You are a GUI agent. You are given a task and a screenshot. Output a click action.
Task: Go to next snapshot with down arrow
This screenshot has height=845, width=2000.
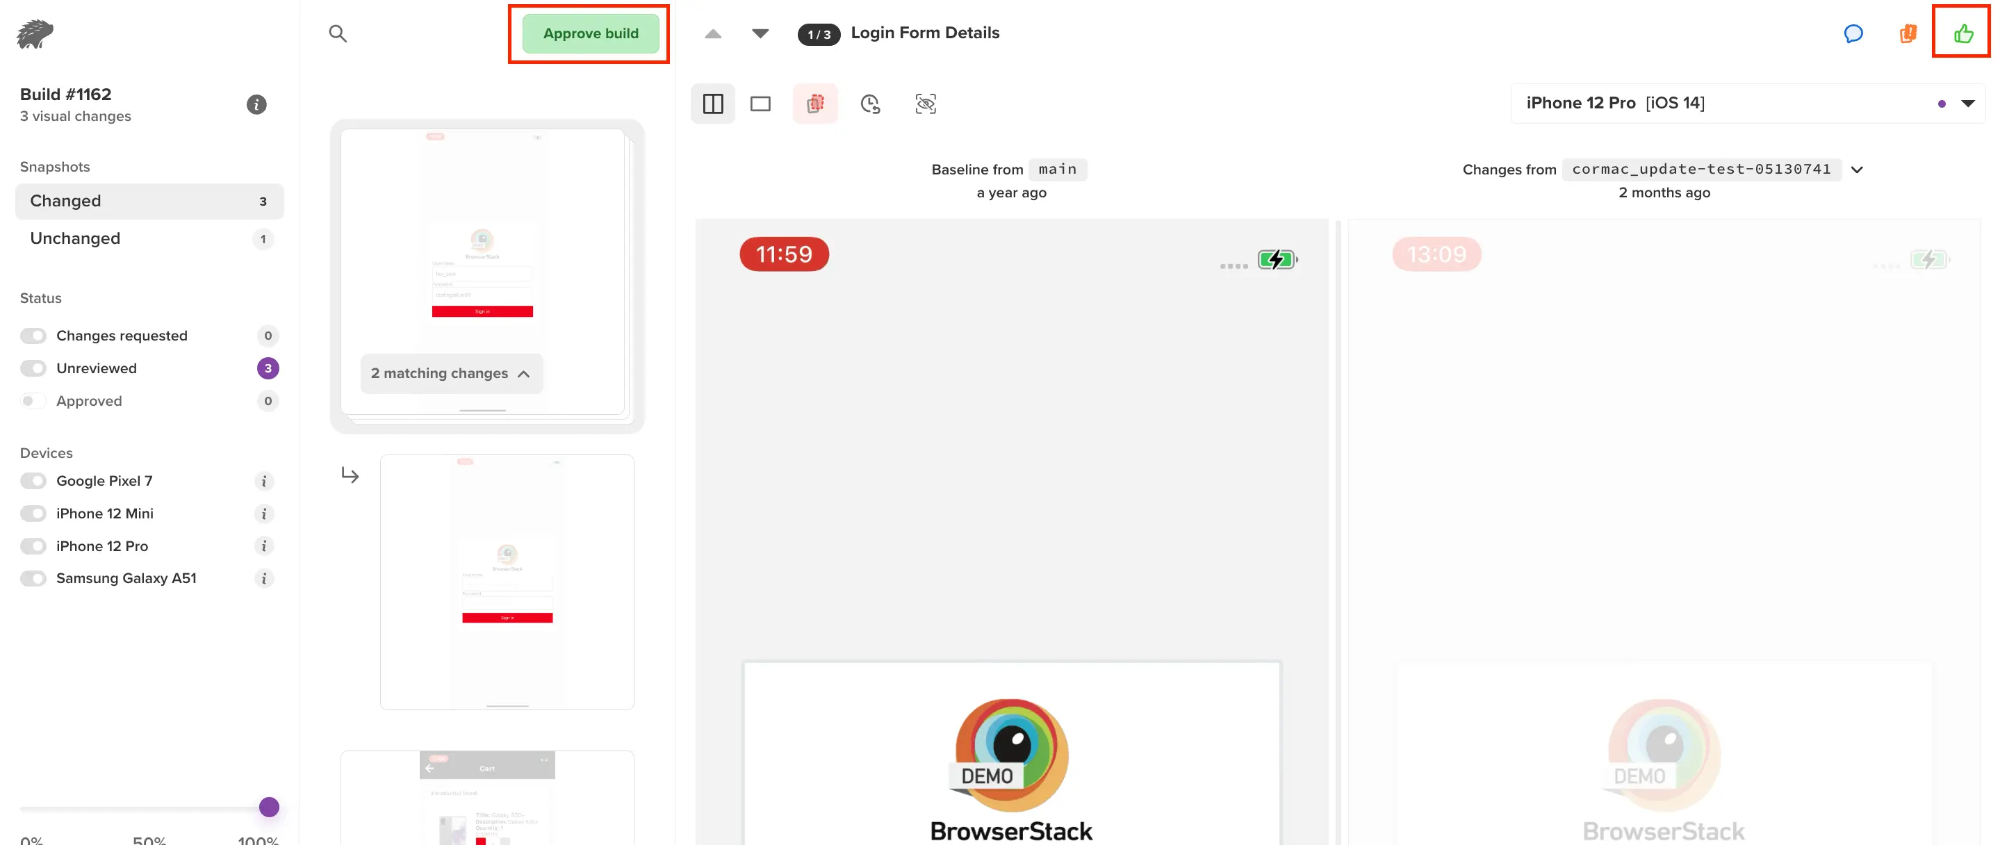(760, 33)
